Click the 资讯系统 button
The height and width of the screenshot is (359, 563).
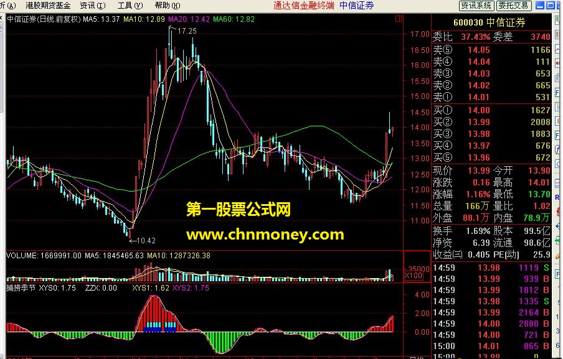pyautogui.click(x=476, y=6)
